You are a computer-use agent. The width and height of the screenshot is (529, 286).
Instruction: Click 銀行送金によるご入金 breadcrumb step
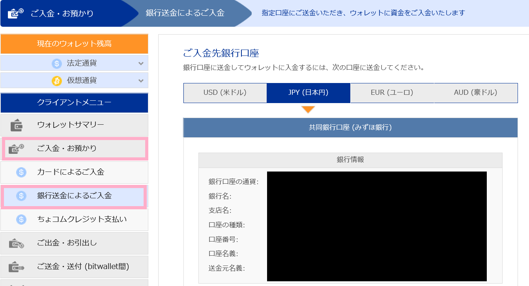[185, 13]
